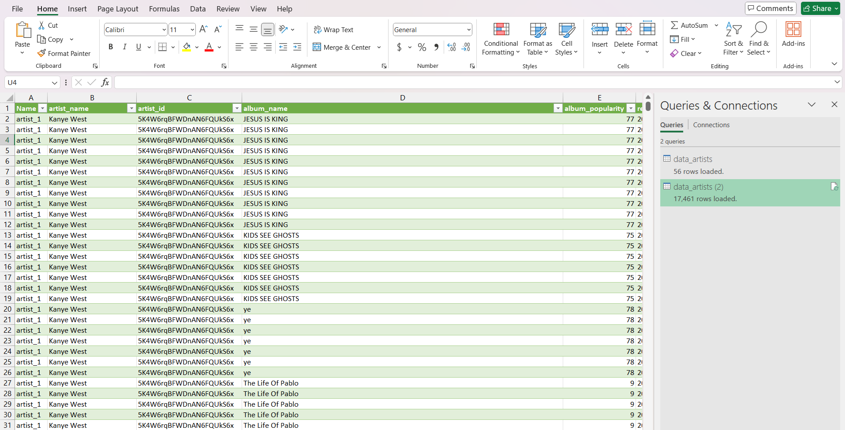Open the Formulas ribbon tab
This screenshot has height=430, width=845.
tap(164, 9)
